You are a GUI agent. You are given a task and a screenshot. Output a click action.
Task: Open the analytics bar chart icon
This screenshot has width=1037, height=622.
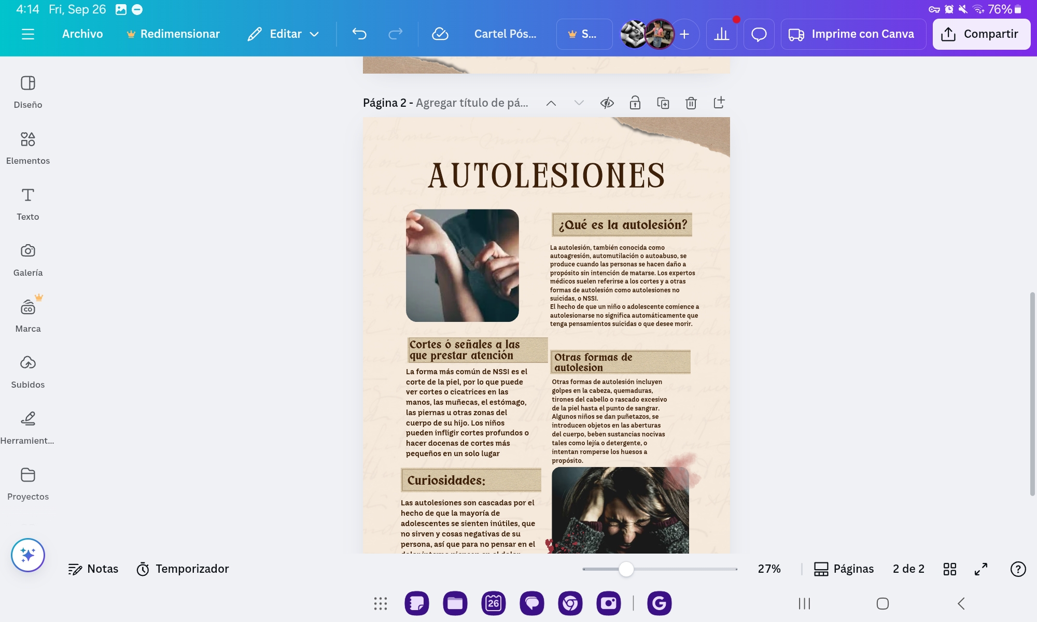721,34
